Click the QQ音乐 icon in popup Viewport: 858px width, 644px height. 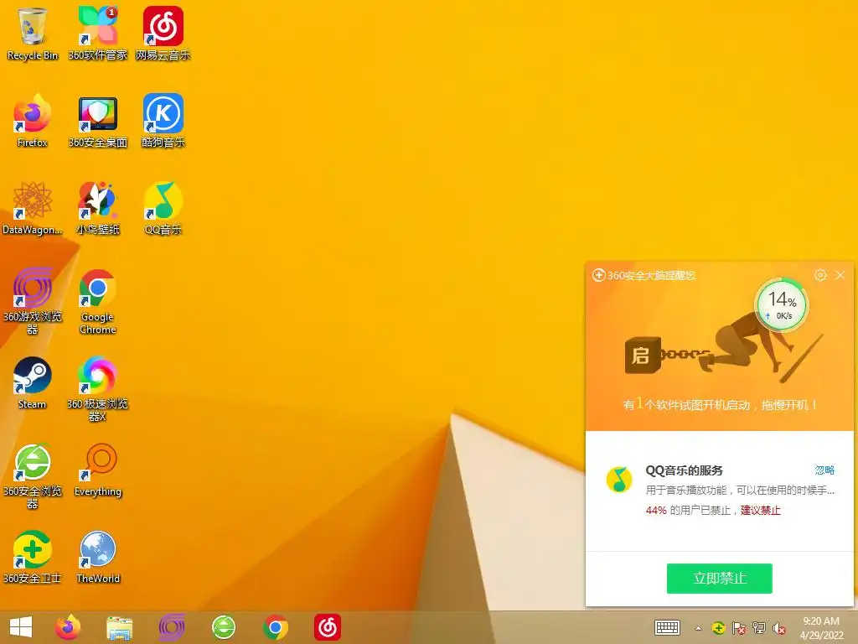point(619,479)
